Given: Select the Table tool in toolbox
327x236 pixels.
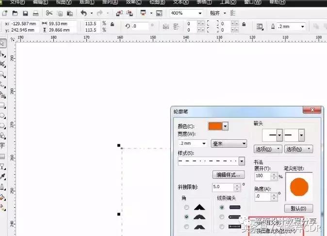Looking at the screenshot, I should point(2,156).
